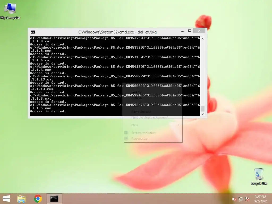Viewport: 272px width, 204px height.
Task: Choose Paste shortcut in context menu
Action: 141,112
